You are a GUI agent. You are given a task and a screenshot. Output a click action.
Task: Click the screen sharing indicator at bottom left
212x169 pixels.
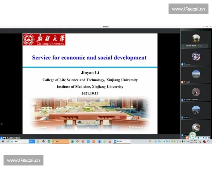pyautogui.click(x=11, y=138)
